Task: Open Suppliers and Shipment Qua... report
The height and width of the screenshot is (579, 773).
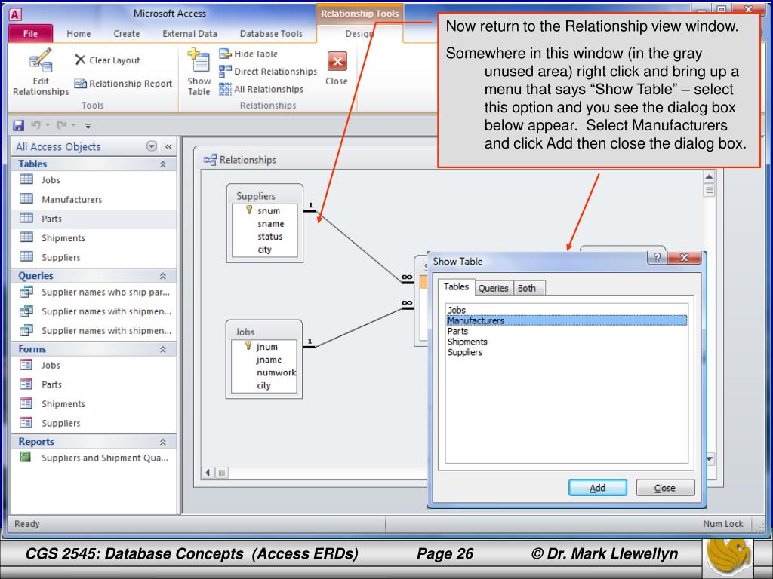Action: click(94, 458)
